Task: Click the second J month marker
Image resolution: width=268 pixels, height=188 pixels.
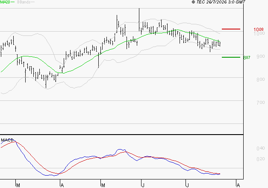Action: pos(188,185)
